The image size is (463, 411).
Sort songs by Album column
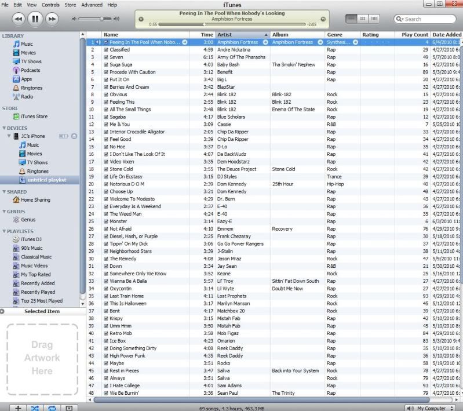click(x=297, y=35)
